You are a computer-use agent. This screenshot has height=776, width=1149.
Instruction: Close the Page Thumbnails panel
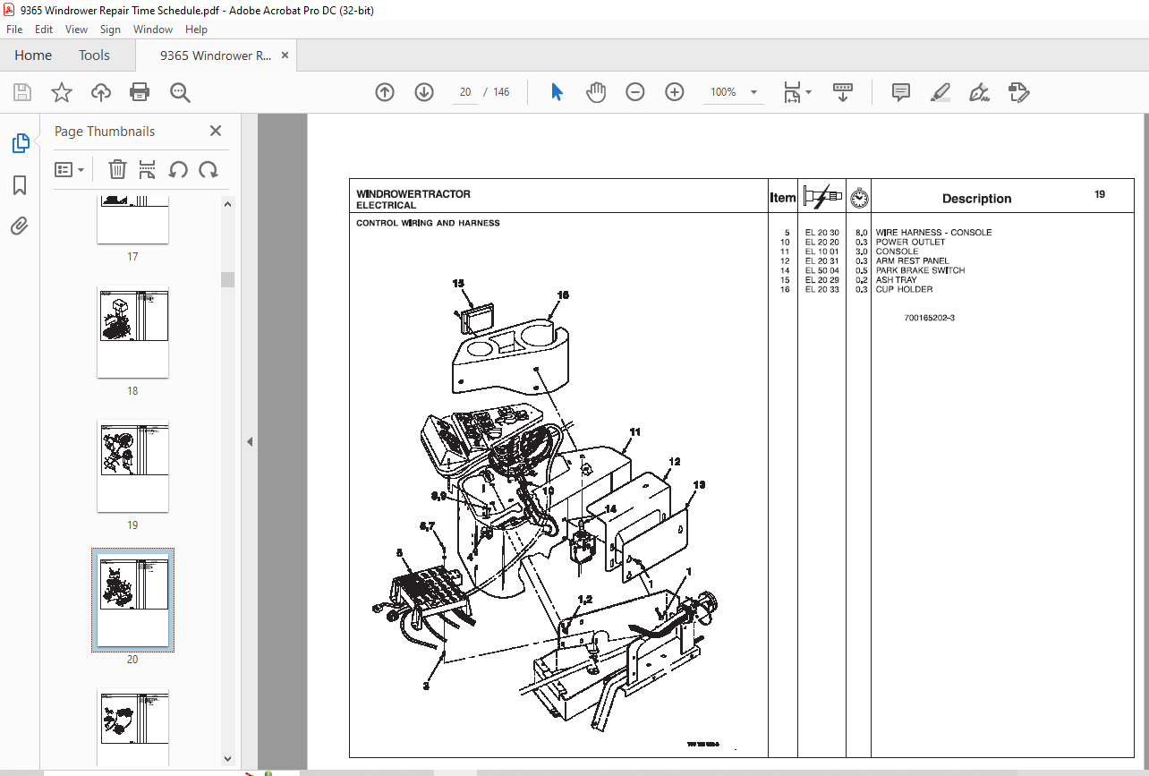pyautogui.click(x=216, y=131)
